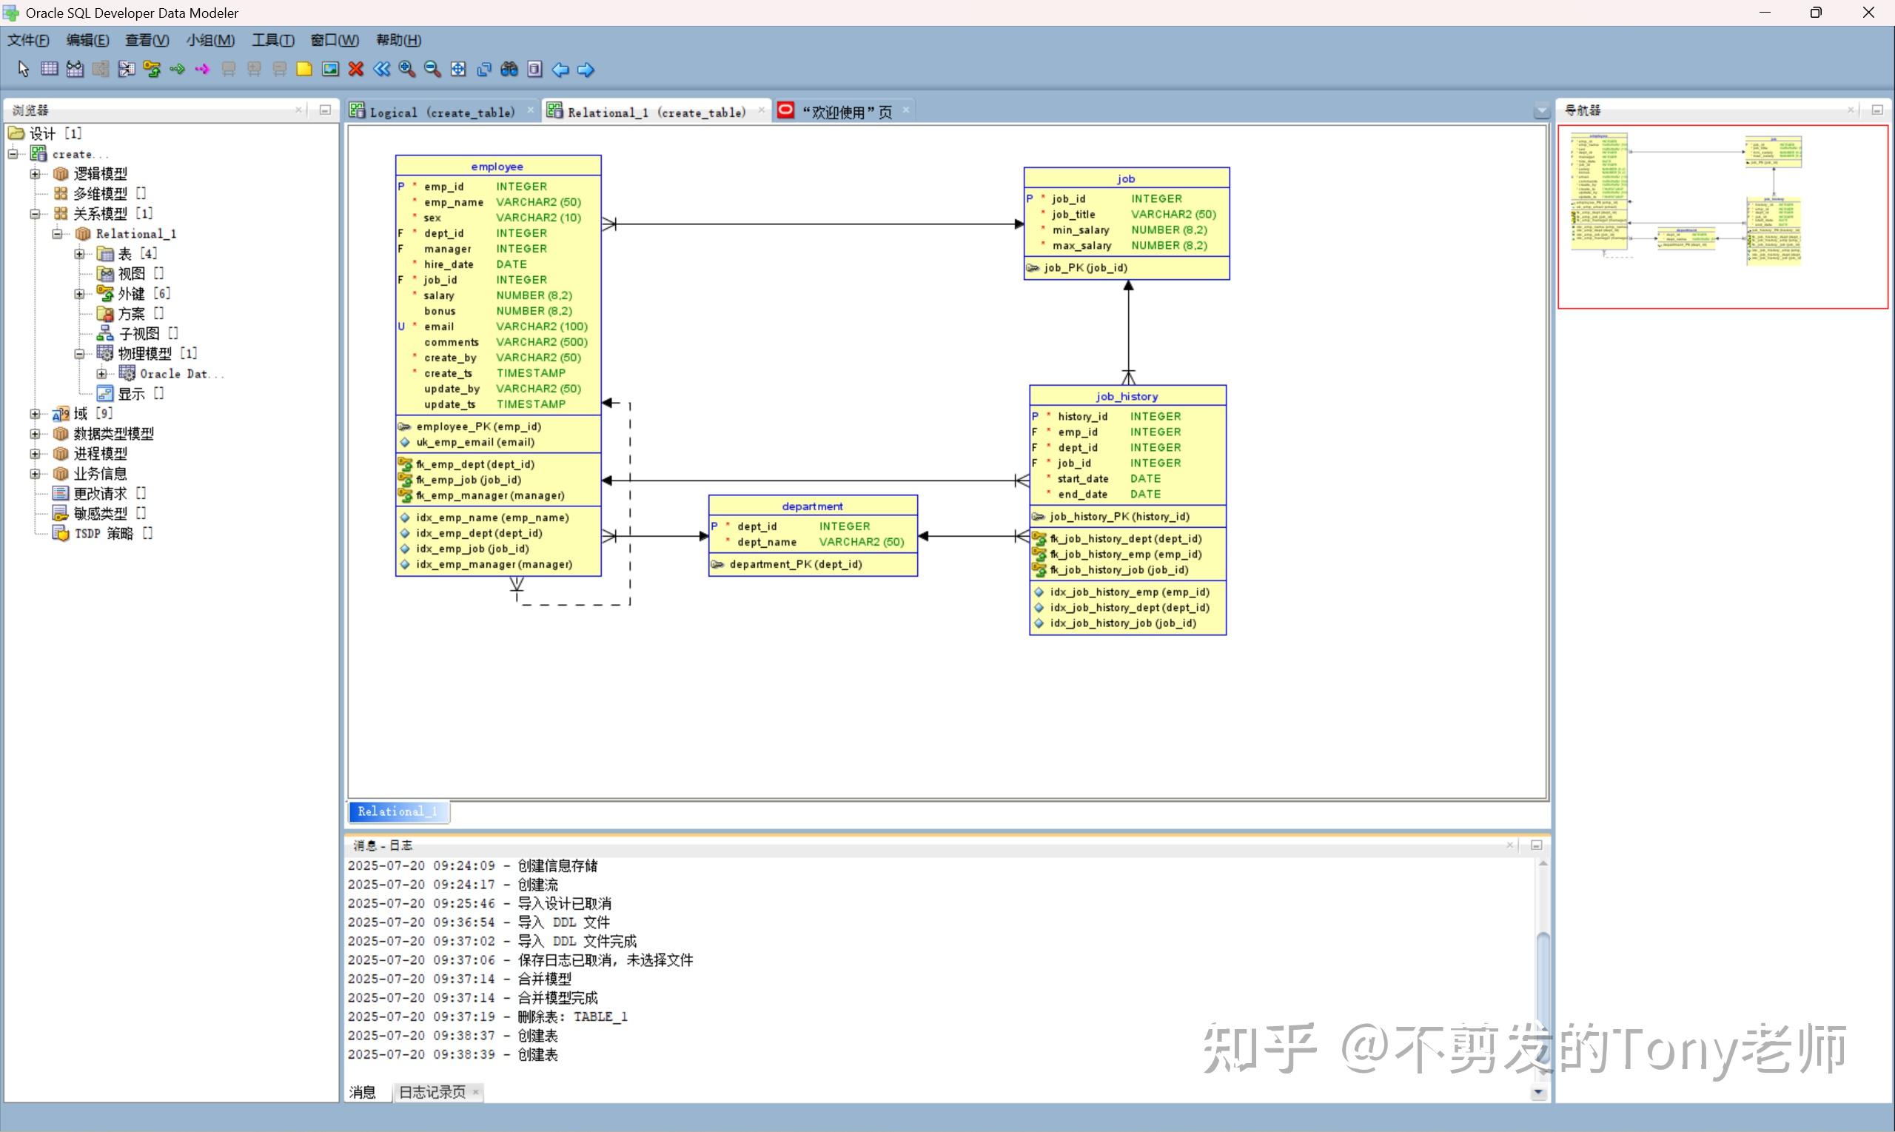Activate the Zoom In tool

tap(406, 69)
